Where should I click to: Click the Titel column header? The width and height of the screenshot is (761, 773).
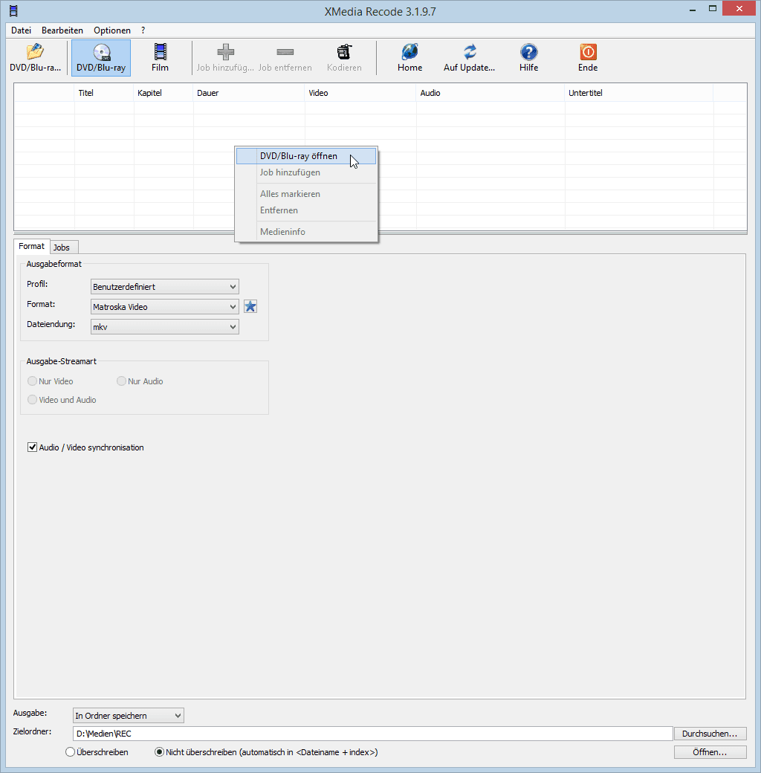point(104,93)
